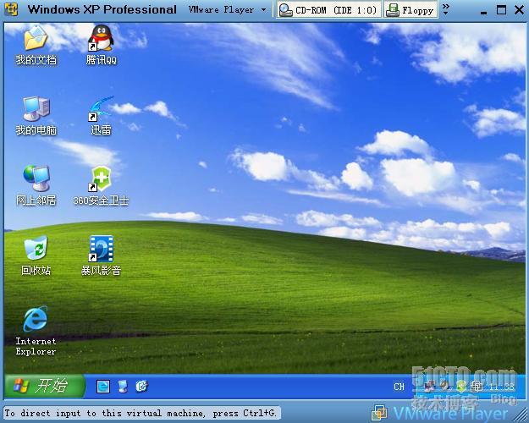The width and height of the screenshot is (529, 423).
Task: Open the 我的文档 (My Documents) desktop icon
Action: (36, 45)
